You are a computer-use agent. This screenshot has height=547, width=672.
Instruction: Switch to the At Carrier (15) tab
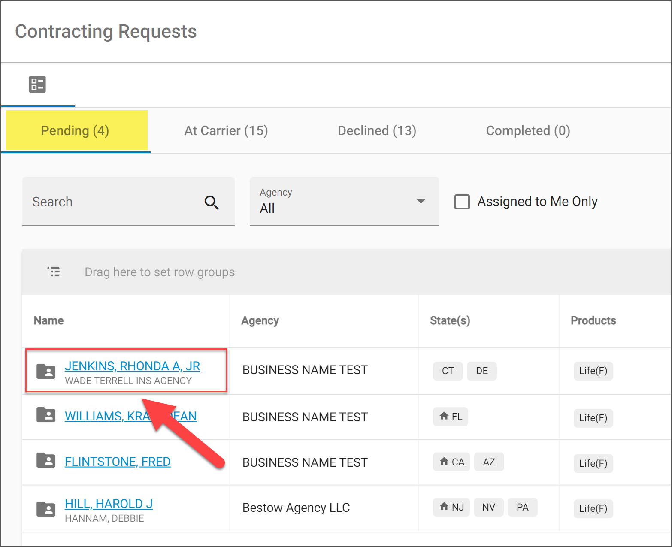[226, 130]
